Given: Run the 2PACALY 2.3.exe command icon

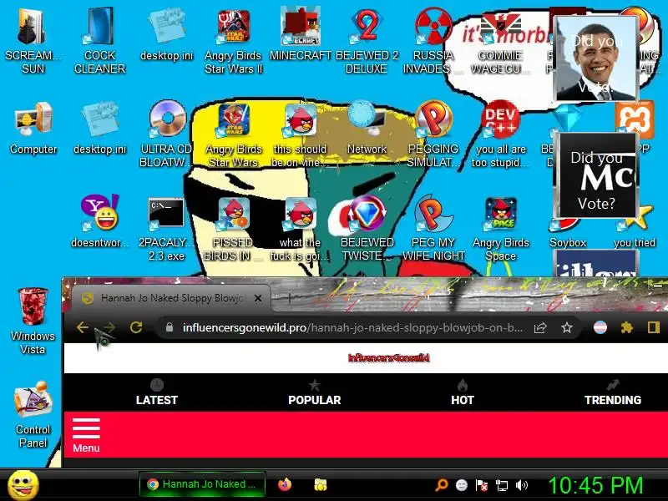Looking at the screenshot, I should pyautogui.click(x=166, y=228).
